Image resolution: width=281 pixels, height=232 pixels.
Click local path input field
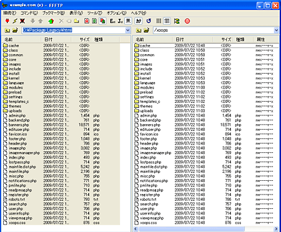coord(74,31)
